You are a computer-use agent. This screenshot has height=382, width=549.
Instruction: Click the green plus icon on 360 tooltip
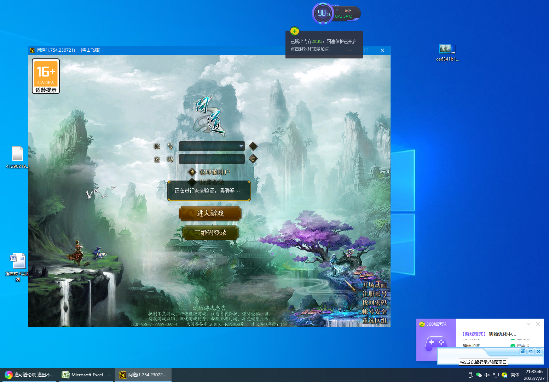(294, 31)
